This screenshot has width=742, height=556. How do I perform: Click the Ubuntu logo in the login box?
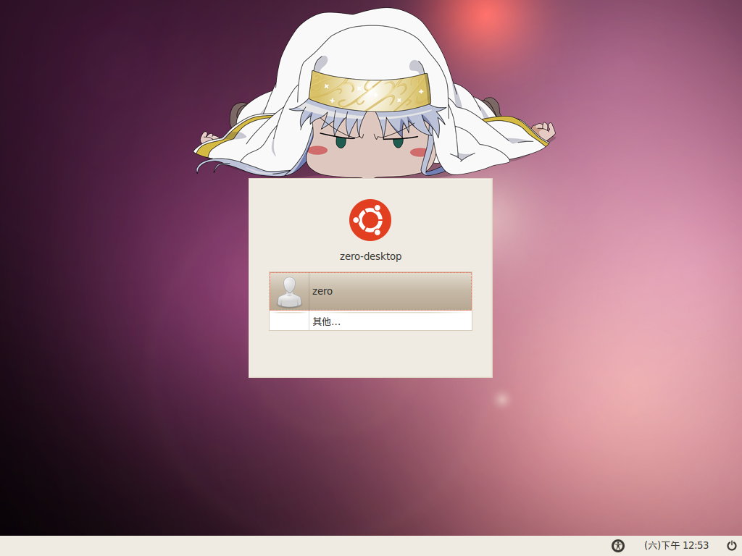[370, 220]
